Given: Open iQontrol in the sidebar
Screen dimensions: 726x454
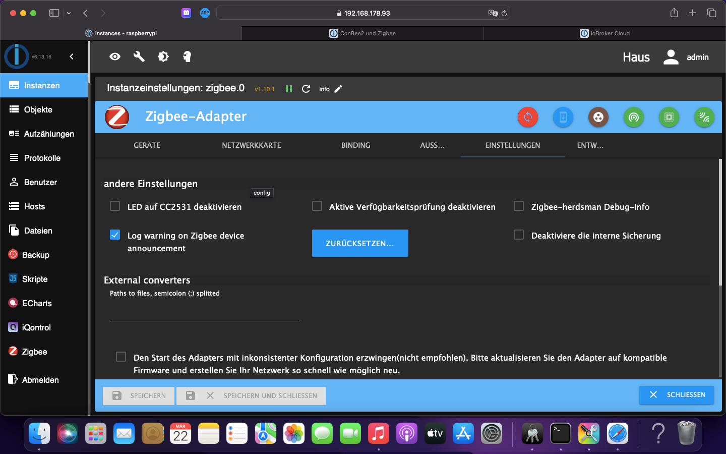Looking at the screenshot, I should (x=44, y=327).
